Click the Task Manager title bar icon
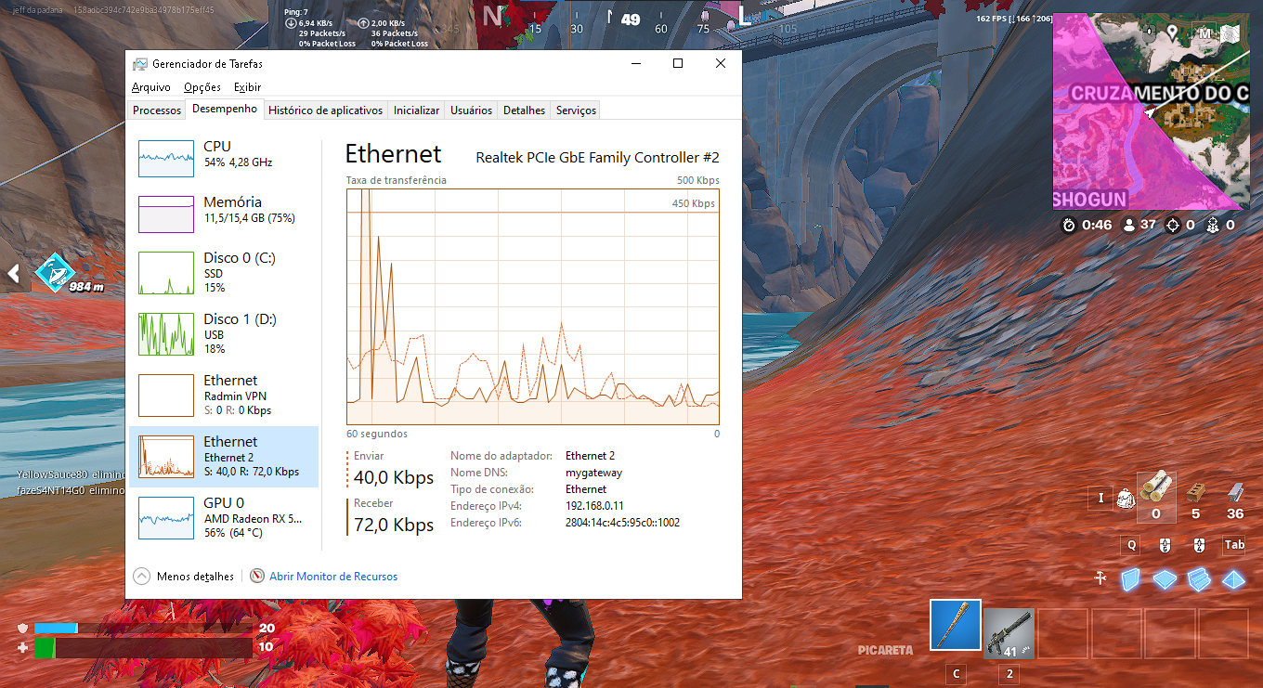The image size is (1263, 688). coord(139,64)
